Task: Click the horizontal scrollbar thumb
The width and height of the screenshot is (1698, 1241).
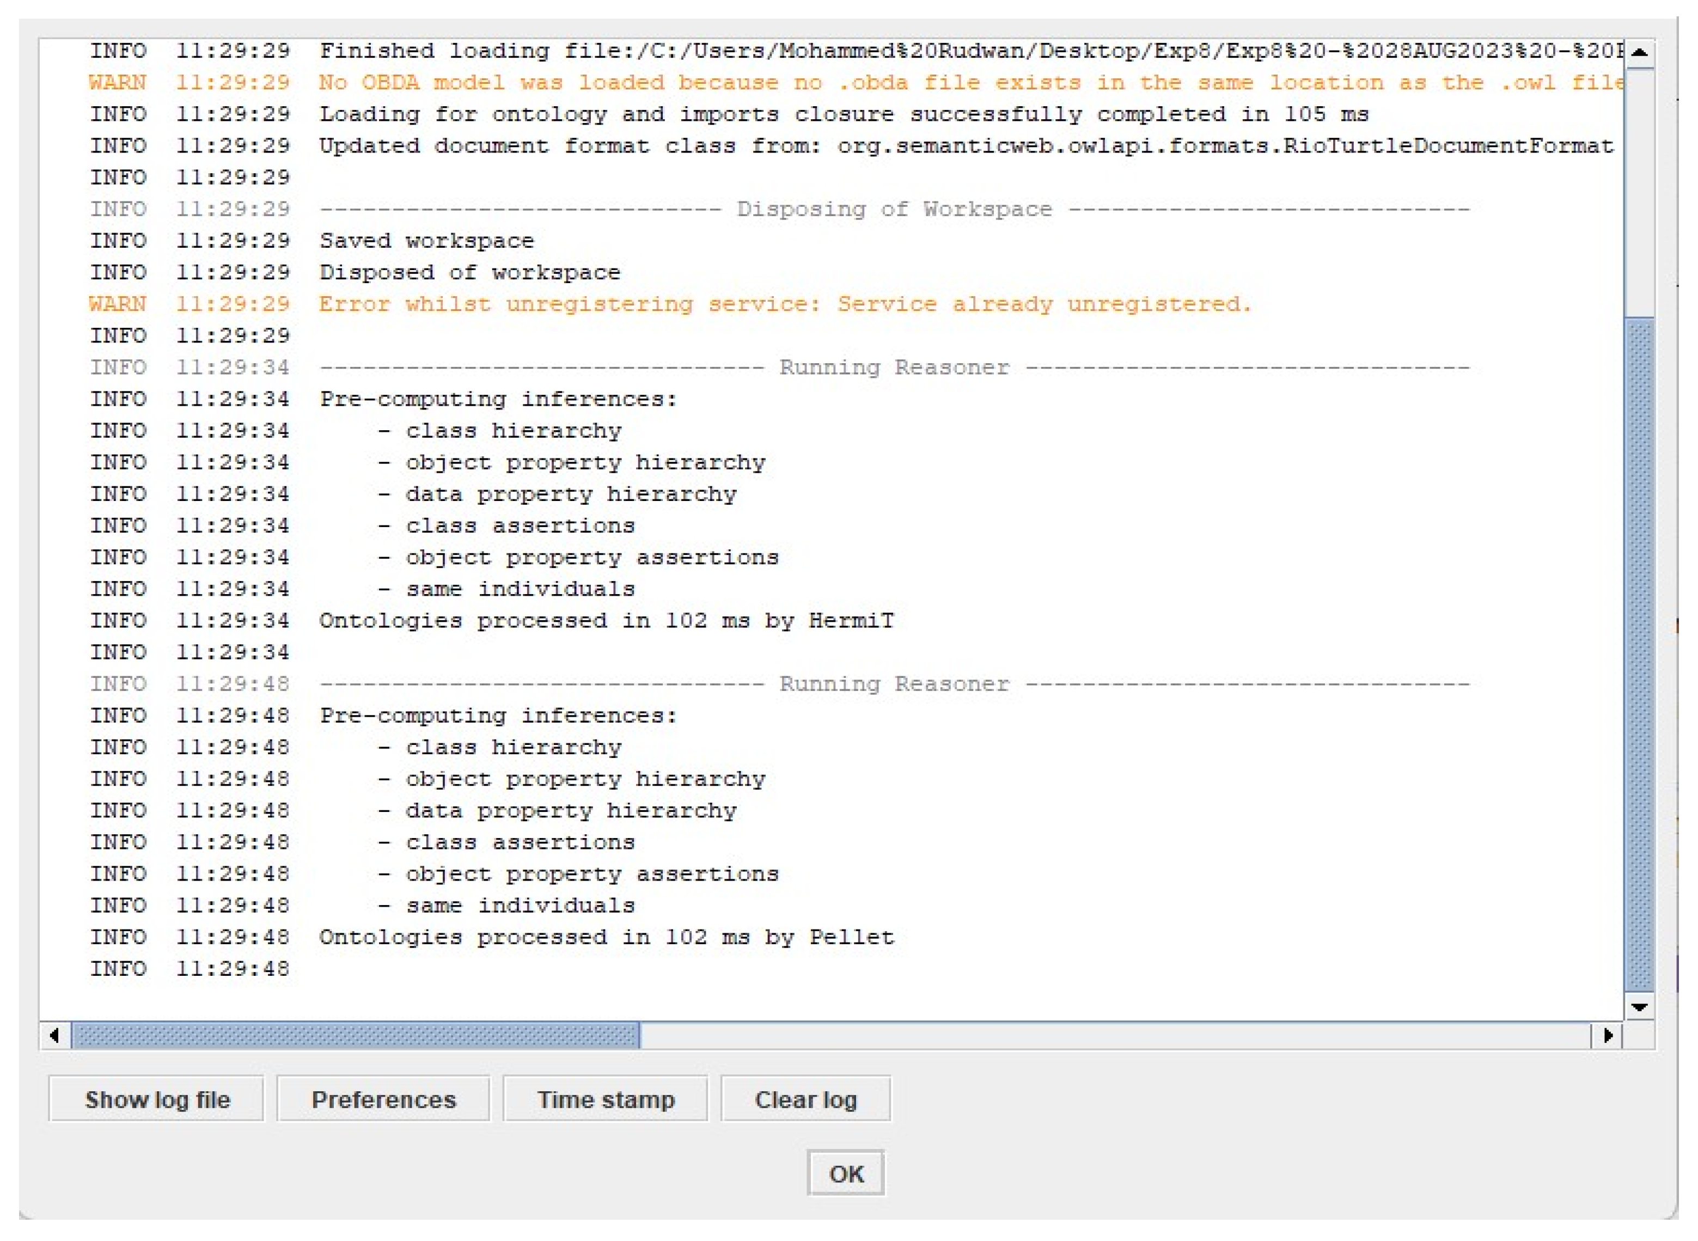Action: point(356,1035)
